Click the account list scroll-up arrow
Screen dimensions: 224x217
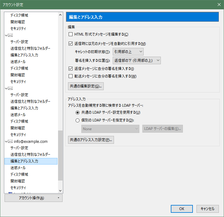coord(60,14)
